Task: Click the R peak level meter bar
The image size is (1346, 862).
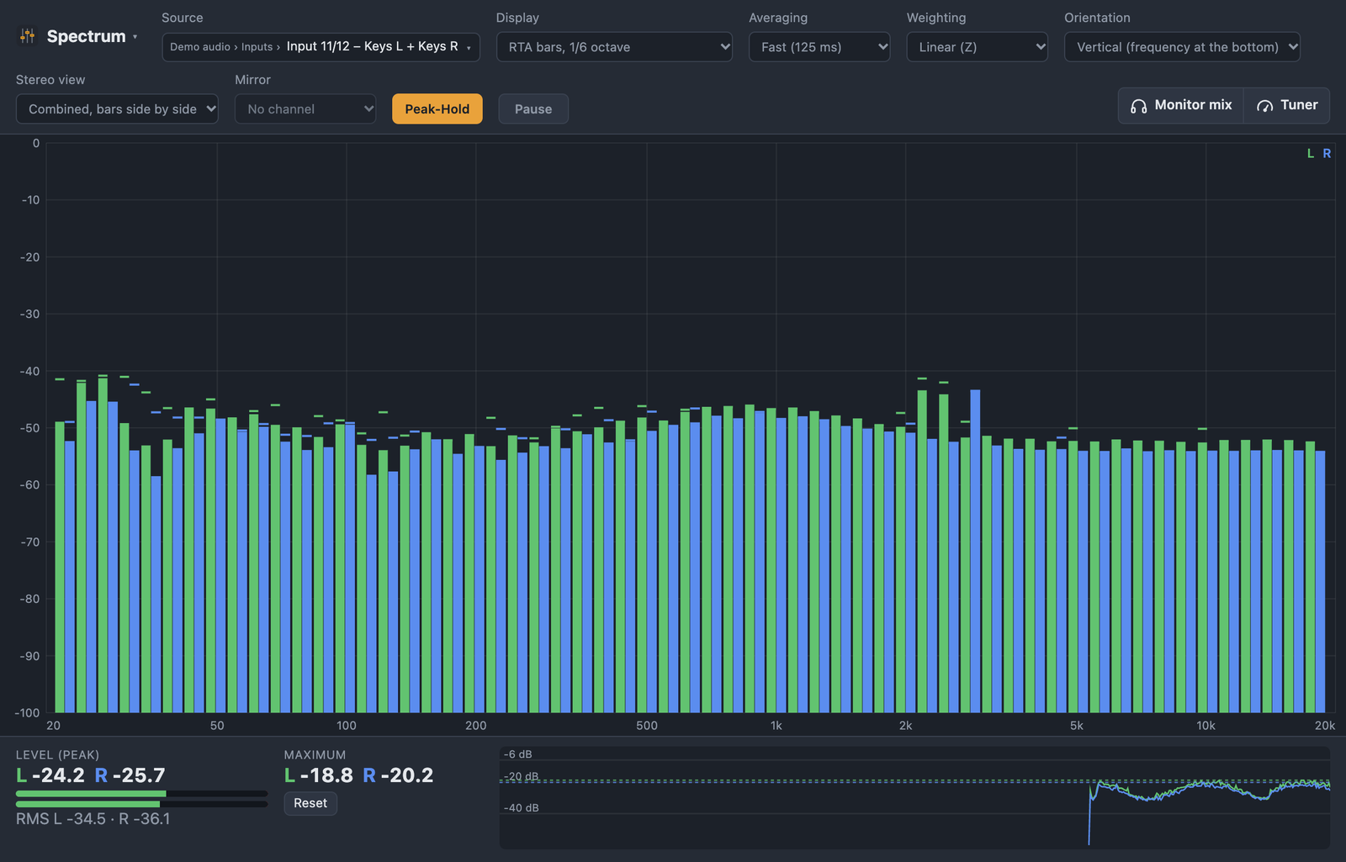Action: click(141, 805)
